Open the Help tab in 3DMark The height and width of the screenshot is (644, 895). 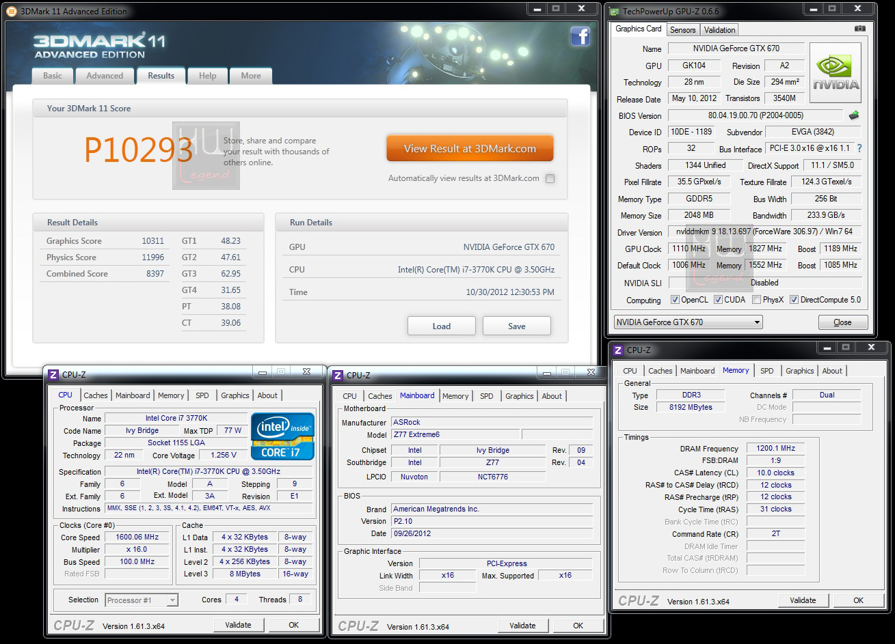208,76
